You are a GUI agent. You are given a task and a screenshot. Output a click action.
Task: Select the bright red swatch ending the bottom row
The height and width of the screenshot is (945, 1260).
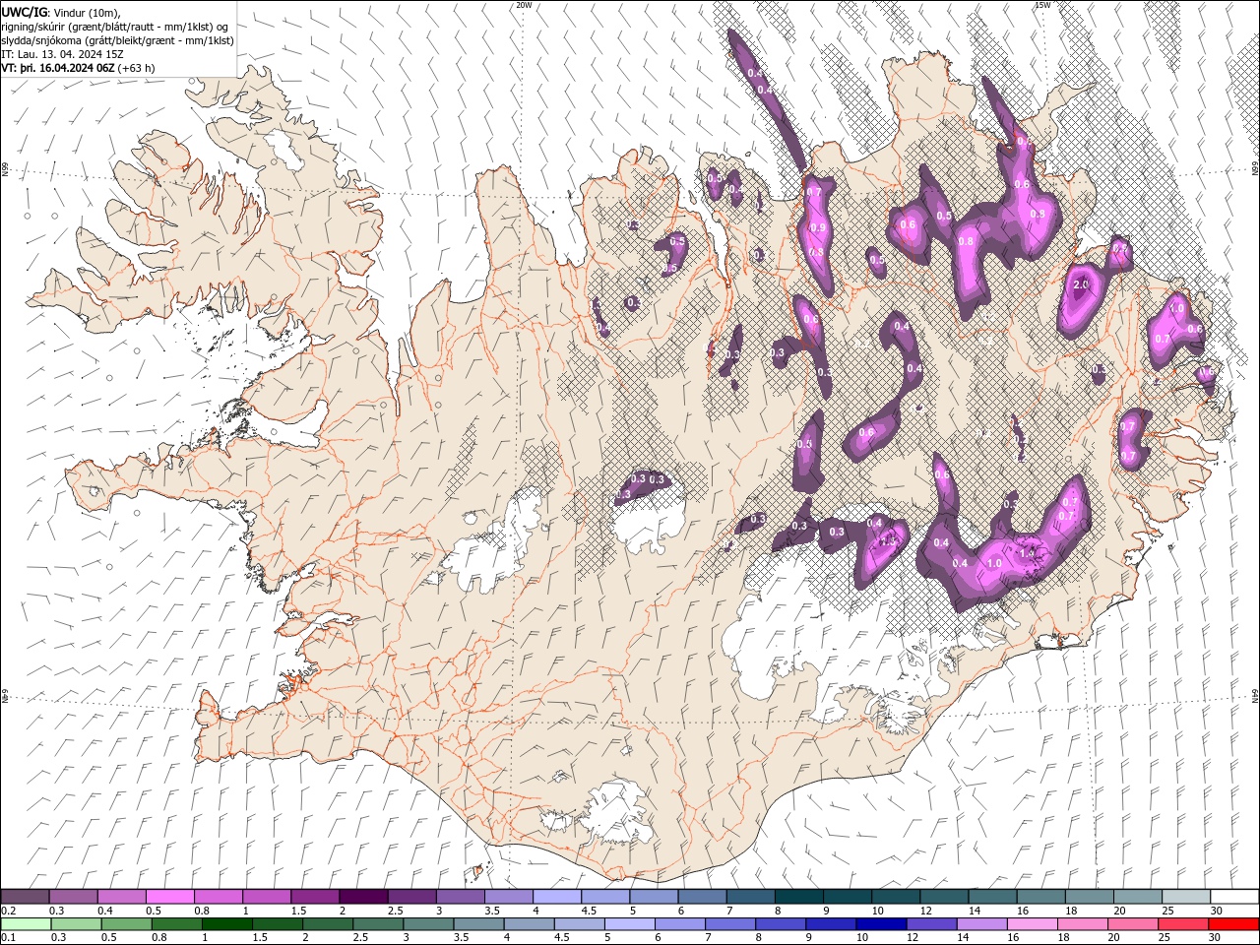pos(1234,924)
